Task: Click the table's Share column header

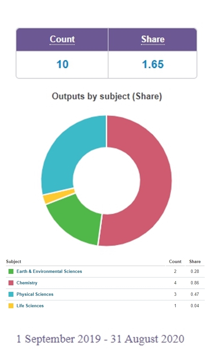Action: (195, 261)
